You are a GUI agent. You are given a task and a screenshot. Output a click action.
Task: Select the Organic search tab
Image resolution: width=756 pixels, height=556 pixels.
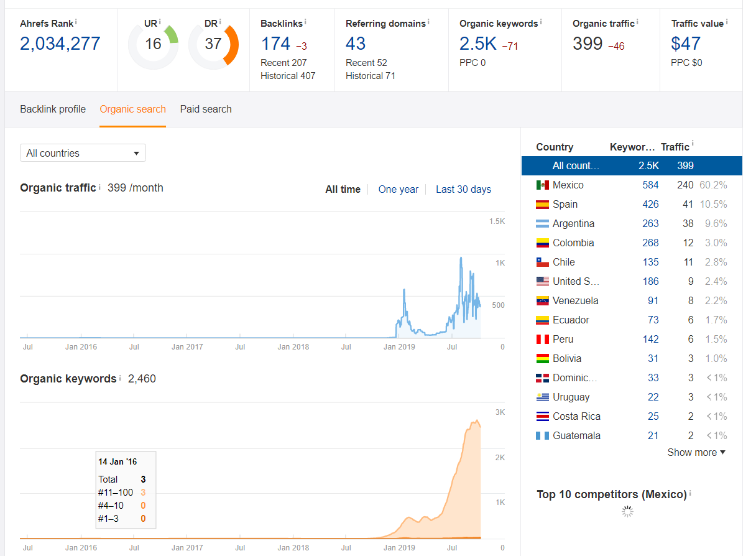click(132, 109)
